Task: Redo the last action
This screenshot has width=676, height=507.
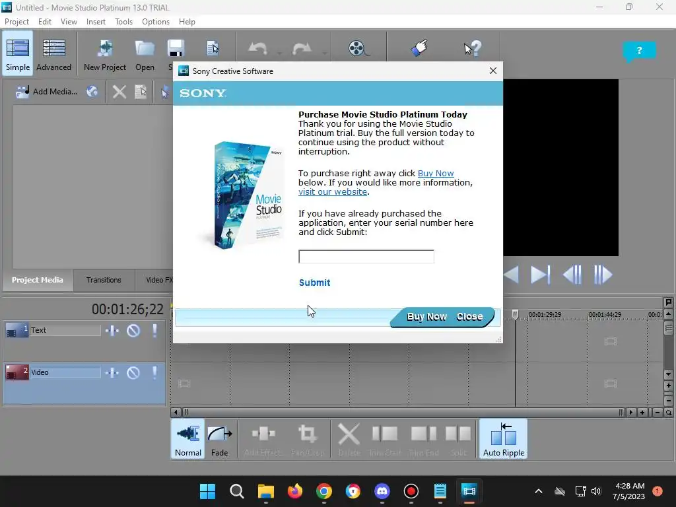Action: 301,48
